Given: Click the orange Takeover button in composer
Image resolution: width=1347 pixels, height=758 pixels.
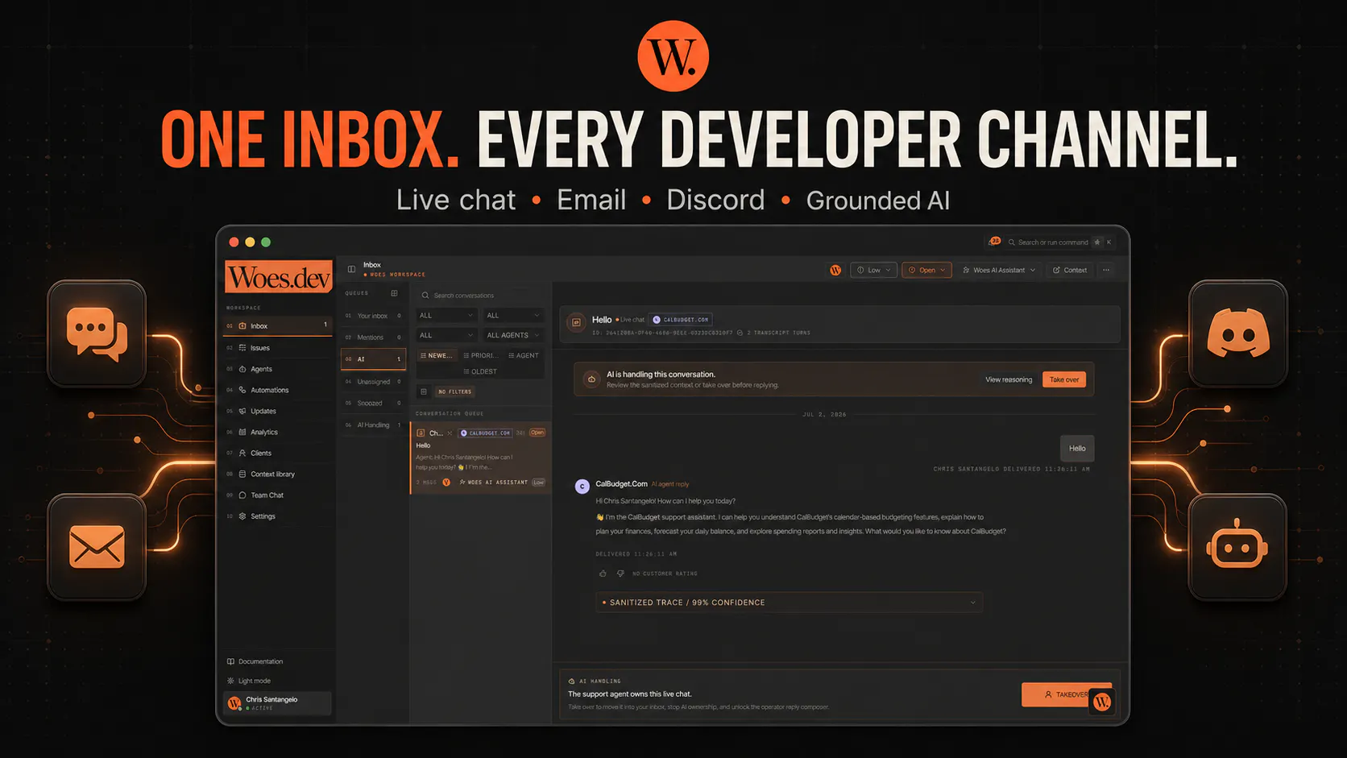Looking at the screenshot, I should (x=1066, y=694).
